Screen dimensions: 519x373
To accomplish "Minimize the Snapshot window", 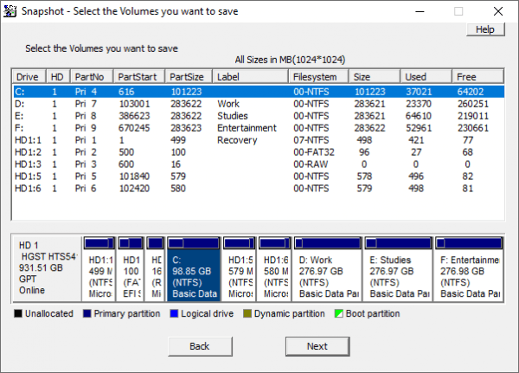I will click(x=420, y=11).
